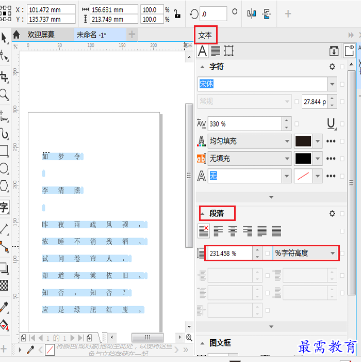Open 无填充 background fill dropdown
Viewport: 361px width, 363px height.
click(287, 159)
